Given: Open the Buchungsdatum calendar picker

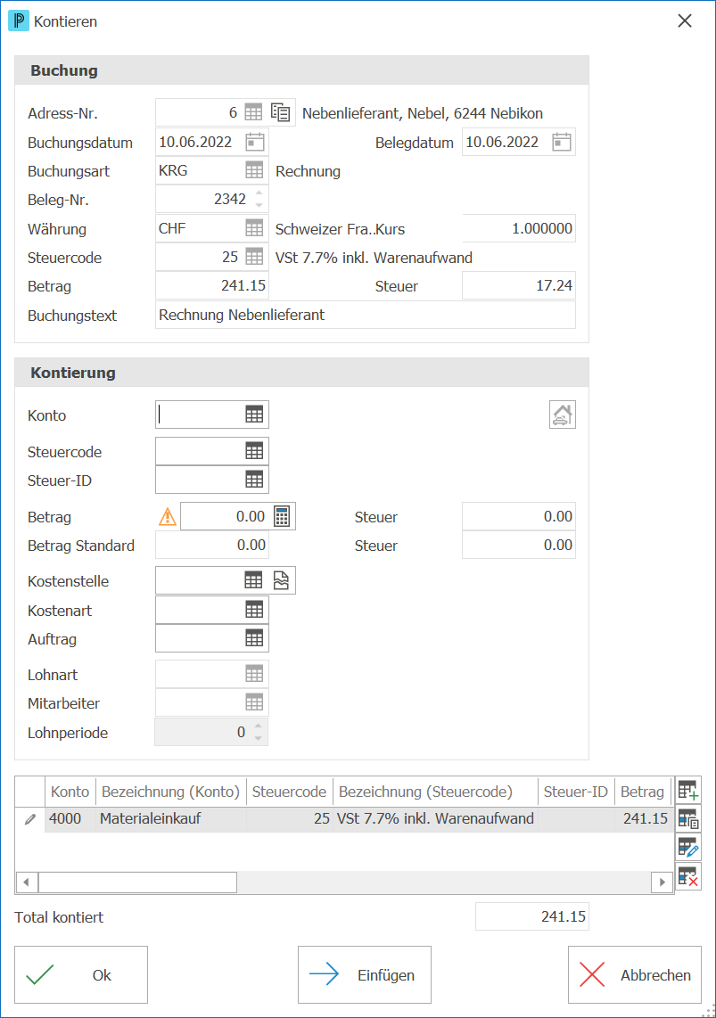Looking at the screenshot, I should (x=254, y=143).
